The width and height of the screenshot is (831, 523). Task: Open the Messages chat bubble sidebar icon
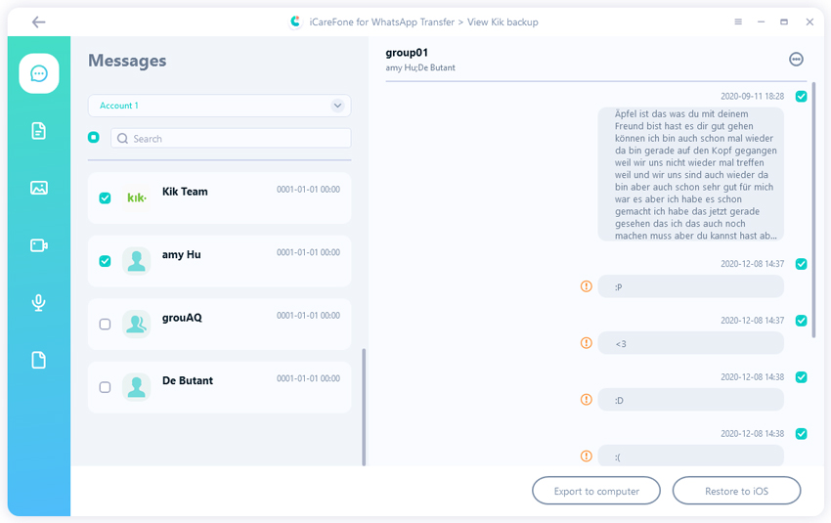click(x=39, y=73)
